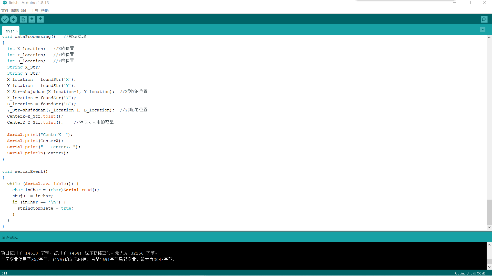Open the 项目 menu
492x276 pixels.
click(x=24, y=10)
